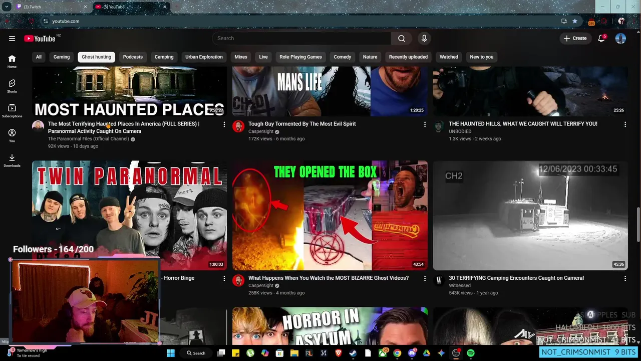This screenshot has width=641, height=361.
Task: Select the Ghost hunting filter chip
Action: pos(96,57)
